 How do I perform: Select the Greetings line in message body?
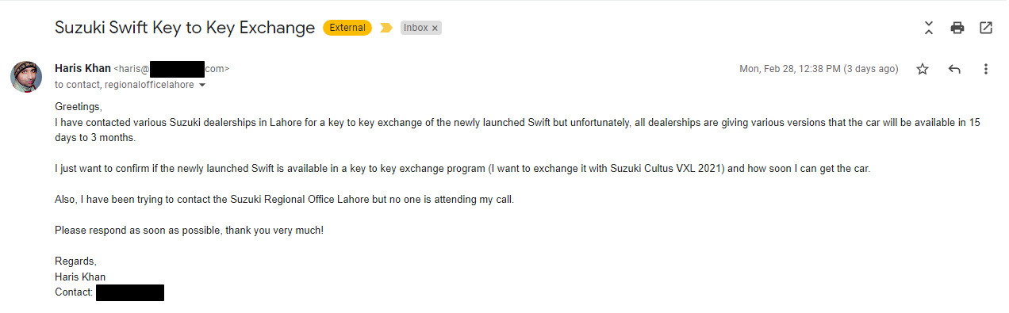[79, 107]
